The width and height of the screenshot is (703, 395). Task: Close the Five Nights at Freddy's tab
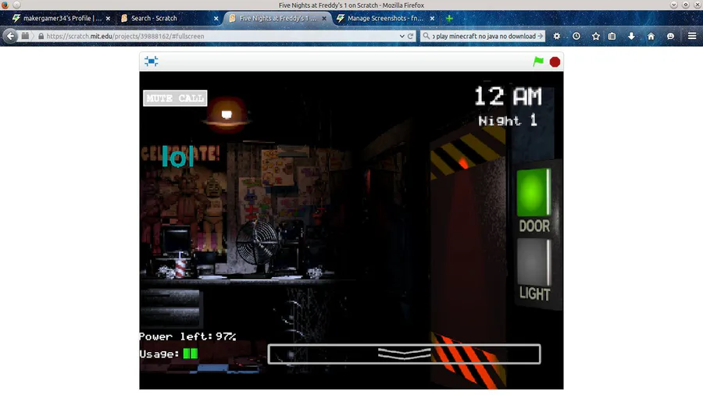pos(324,19)
